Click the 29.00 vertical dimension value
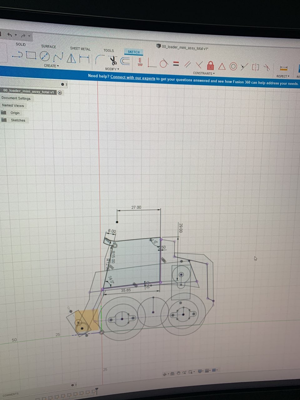 [x=181, y=227]
